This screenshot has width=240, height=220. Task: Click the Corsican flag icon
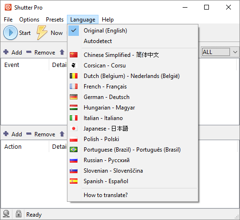tap(74, 66)
